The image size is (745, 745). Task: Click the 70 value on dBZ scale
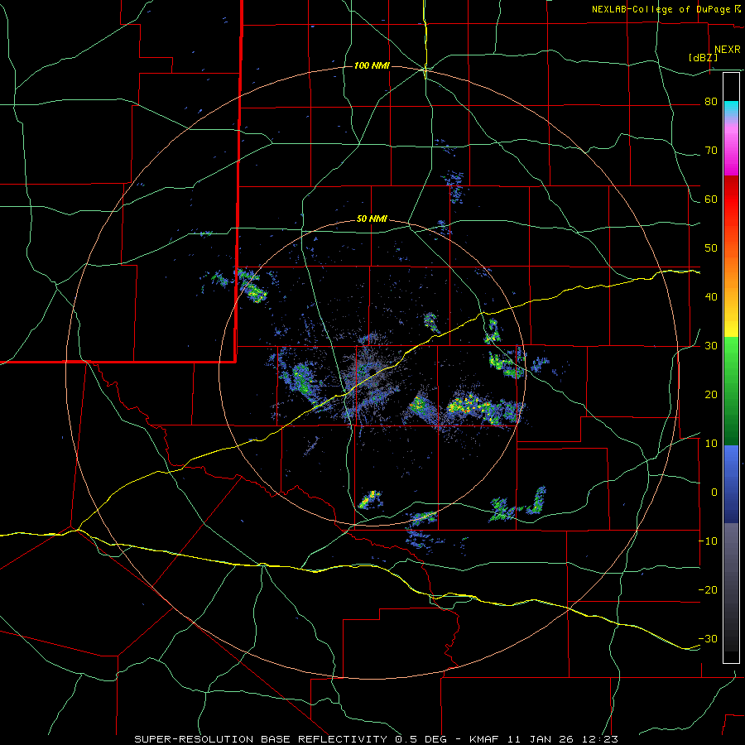click(711, 151)
